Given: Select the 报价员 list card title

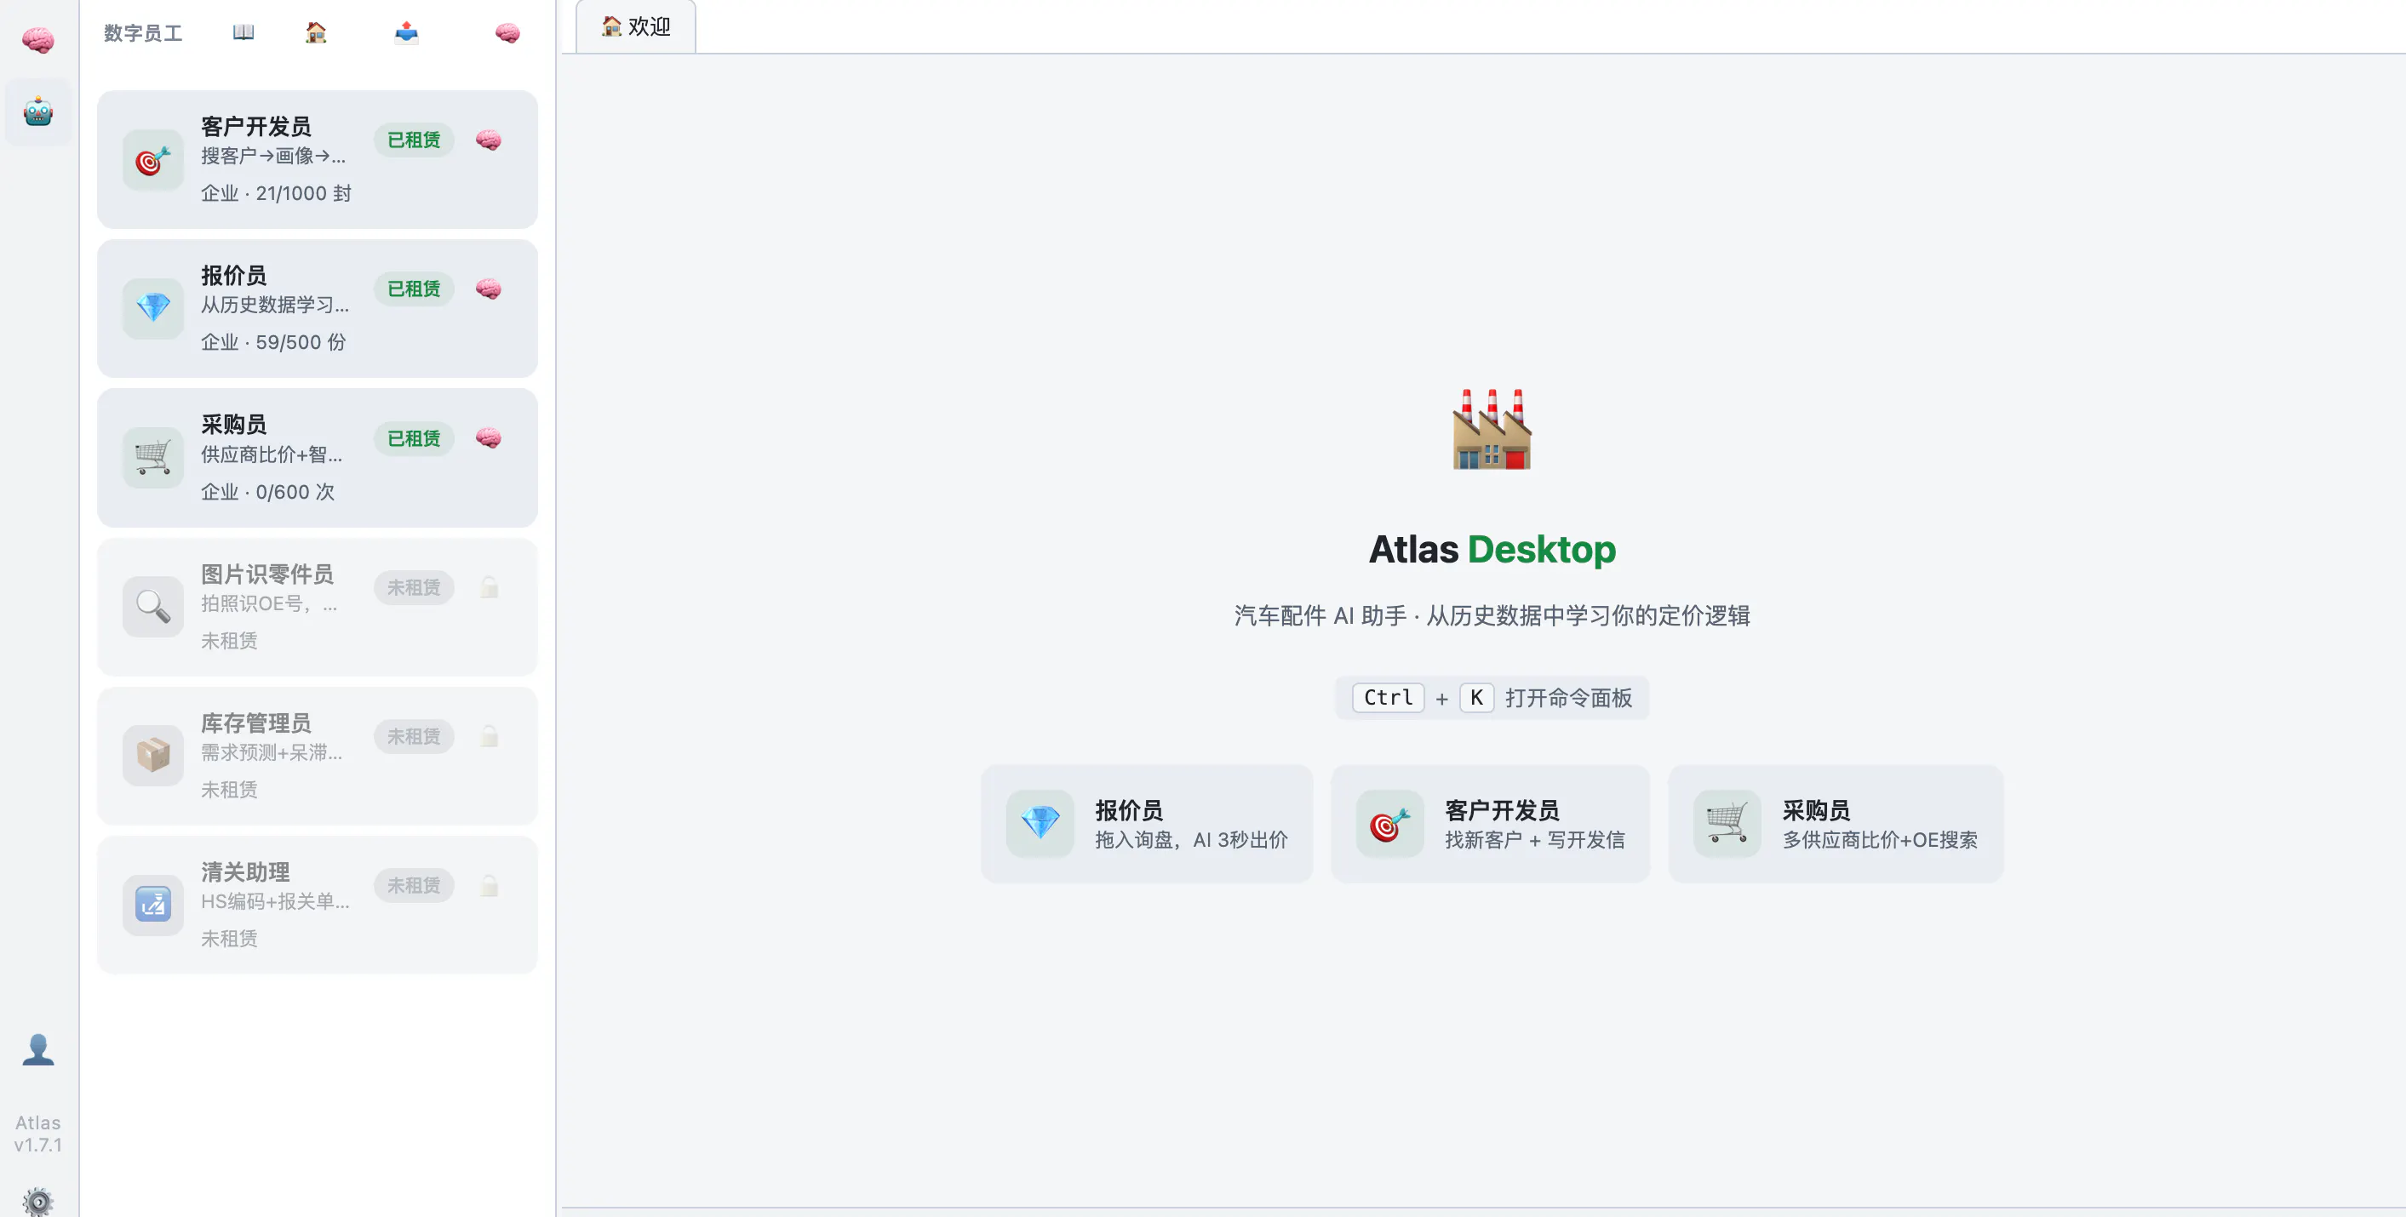Looking at the screenshot, I should click(x=233, y=276).
